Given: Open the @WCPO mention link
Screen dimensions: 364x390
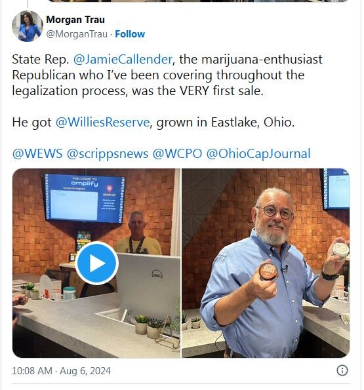Looking at the screenshot, I should [x=177, y=153].
